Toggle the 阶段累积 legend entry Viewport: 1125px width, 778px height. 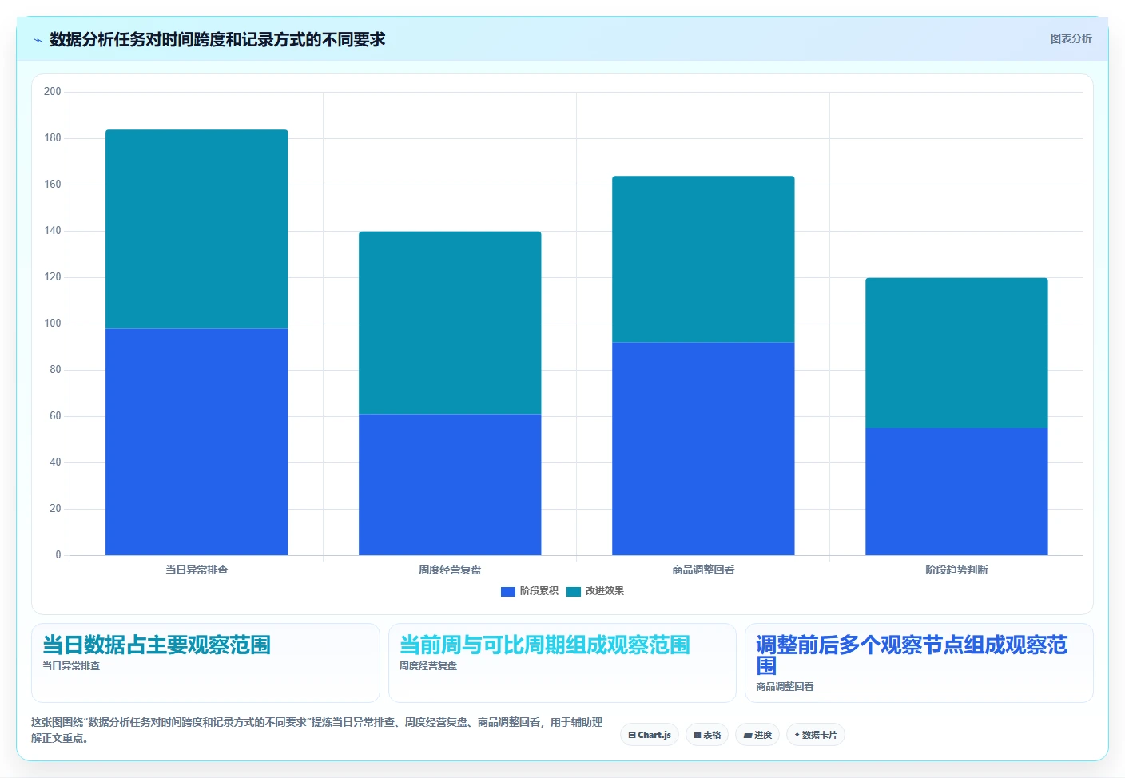pos(530,591)
